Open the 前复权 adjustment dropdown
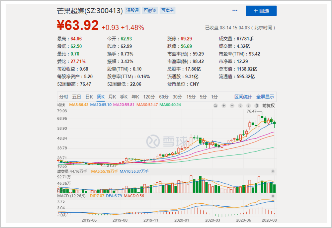 (x=268, y=106)
